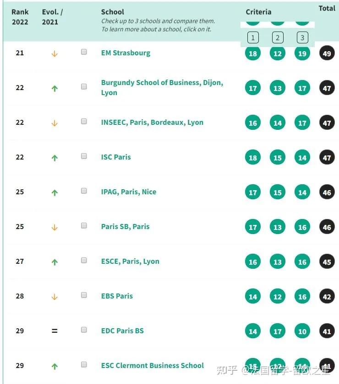
Task: Click criteria 1 score badge for EM Strasbourg
Action: (x=253, y=53)
